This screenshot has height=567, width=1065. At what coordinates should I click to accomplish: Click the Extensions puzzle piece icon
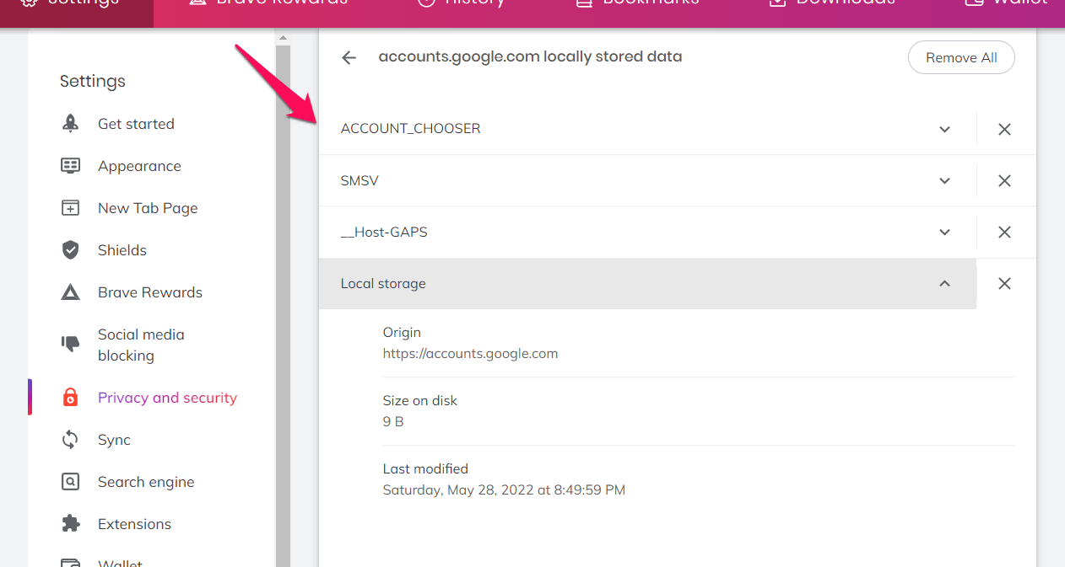pos(71,524)
